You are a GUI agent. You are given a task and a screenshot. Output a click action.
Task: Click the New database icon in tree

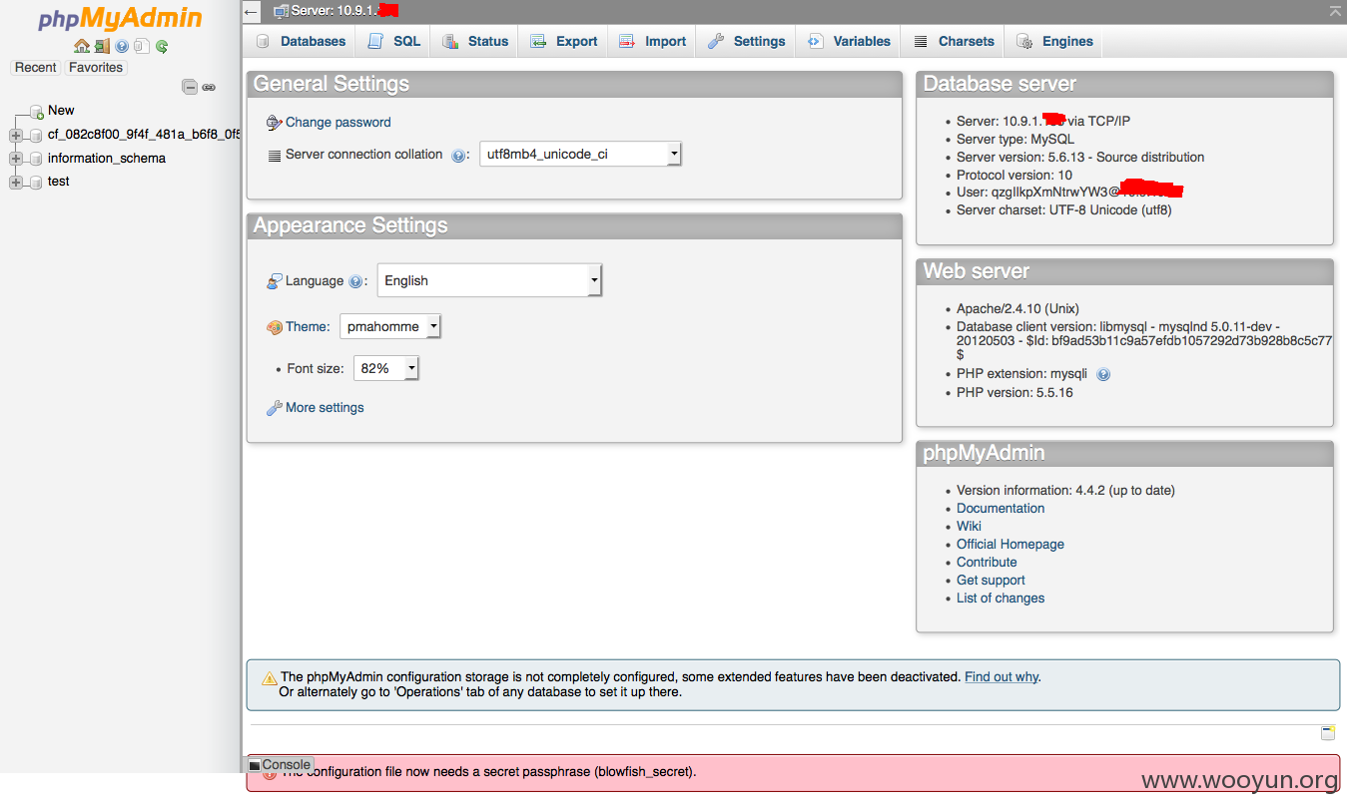37,111
